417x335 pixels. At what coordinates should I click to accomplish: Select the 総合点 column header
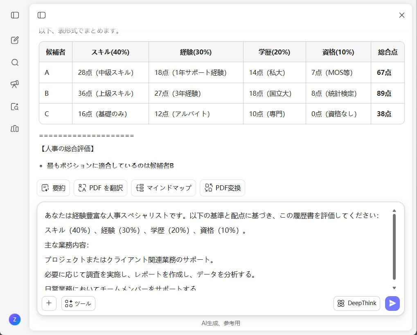pyautogui.click(x=388, y=52)
